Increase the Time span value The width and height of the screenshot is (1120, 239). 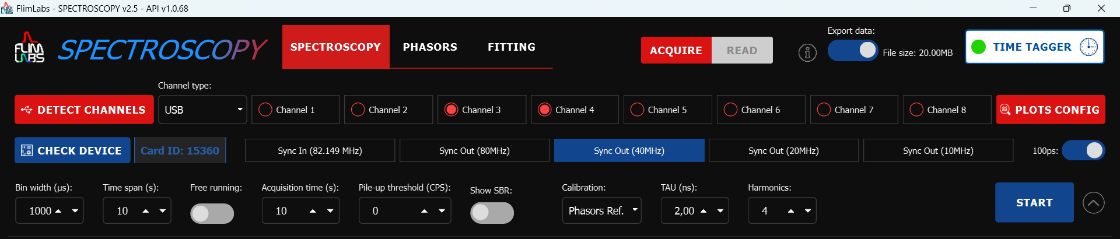[146, 211]
